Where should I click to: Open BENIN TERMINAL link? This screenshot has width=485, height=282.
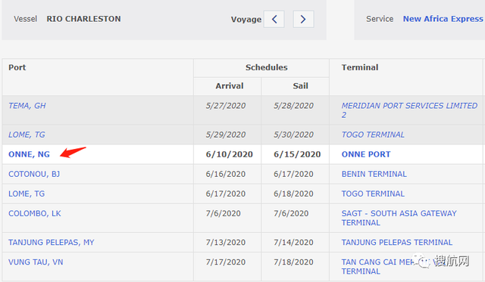[x=374, y=174]
